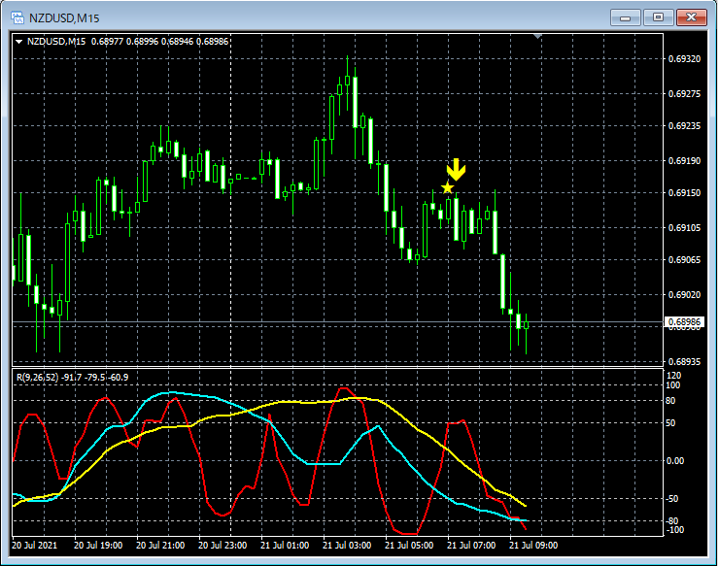This screenshot has height=566, width=719.
Task: Click the 0.69275 price axis label
Action: click(685, 94)
